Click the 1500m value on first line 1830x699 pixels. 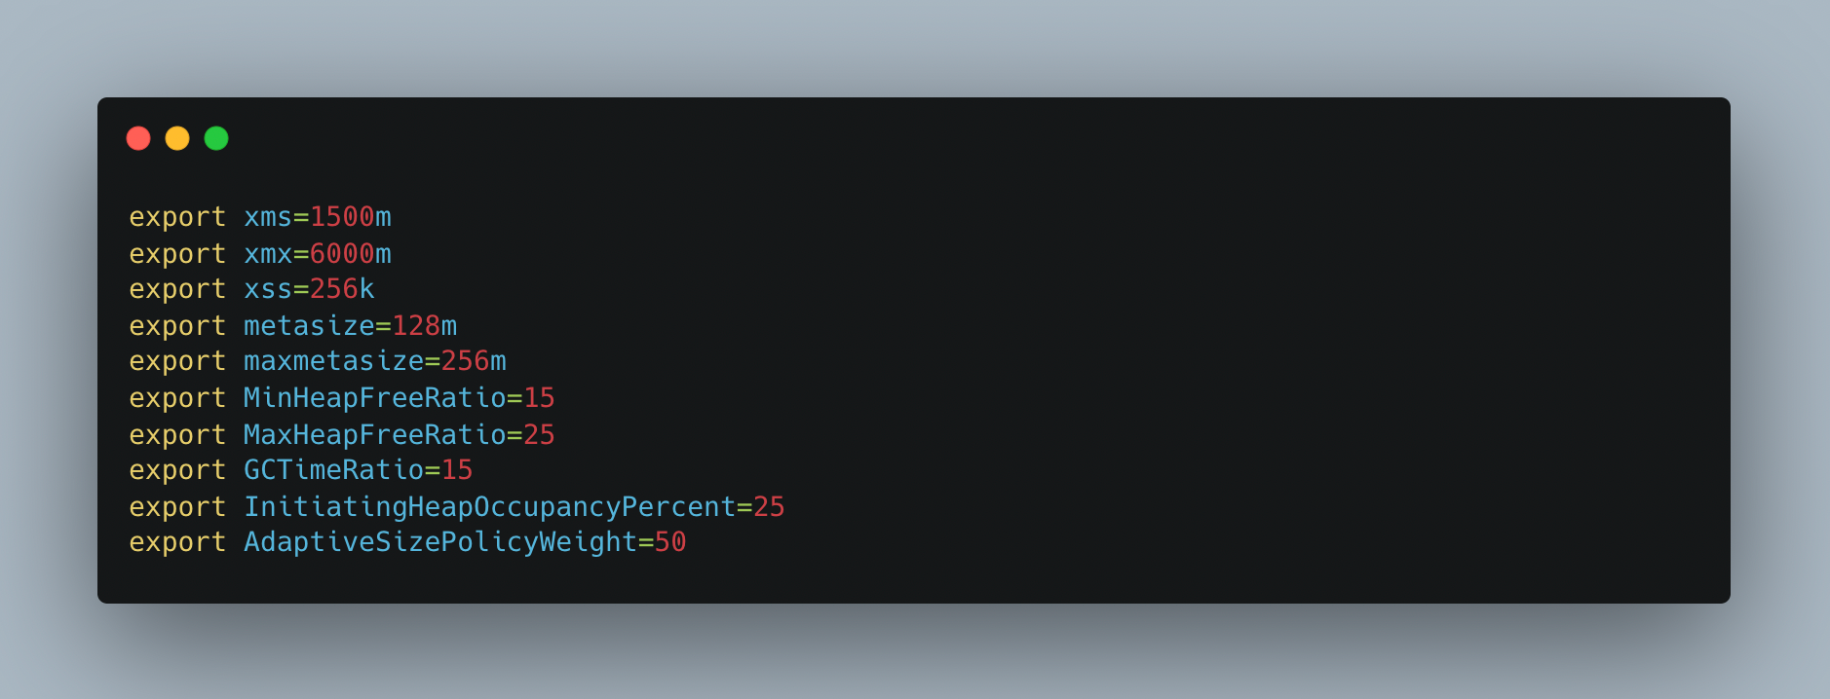(x=351, y=217)
